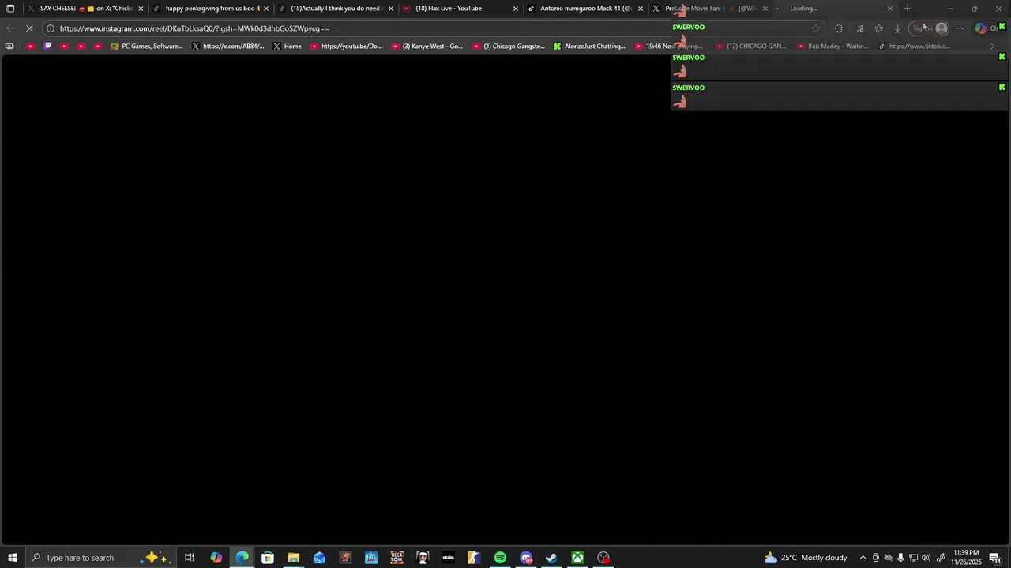The image size is (1011, 568).
Task: Close the Flax Live - YouTube tab
Action: click(516, 9)
